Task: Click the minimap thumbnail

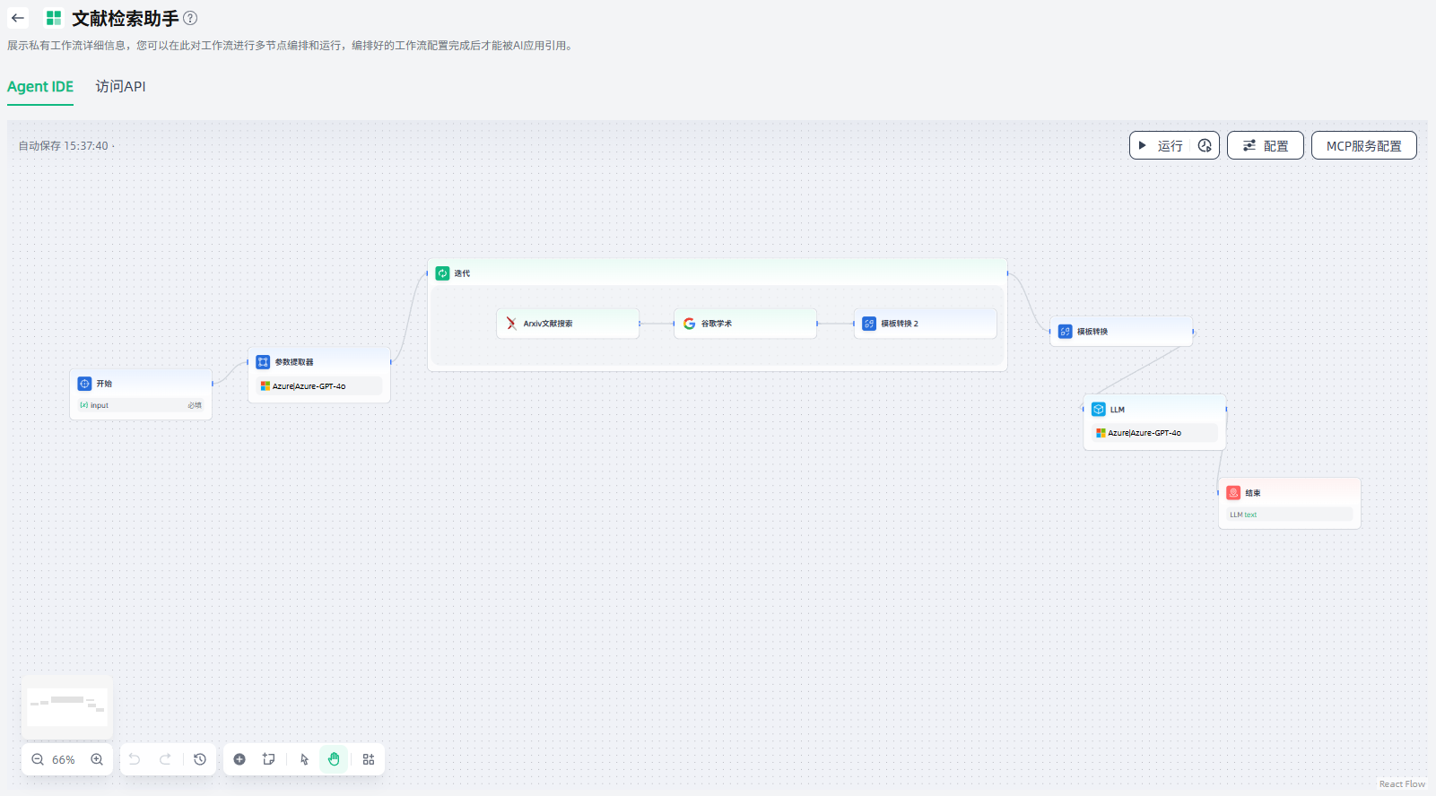Action: coord(67,706)
